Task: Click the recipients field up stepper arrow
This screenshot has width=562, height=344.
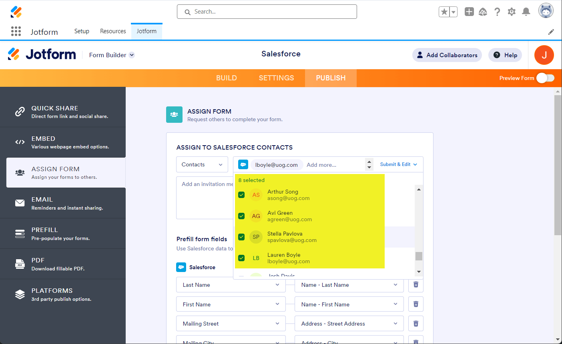Action: (x=369, y=162)
